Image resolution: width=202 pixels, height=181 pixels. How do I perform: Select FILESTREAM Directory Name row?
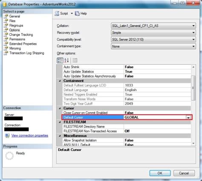127,126
